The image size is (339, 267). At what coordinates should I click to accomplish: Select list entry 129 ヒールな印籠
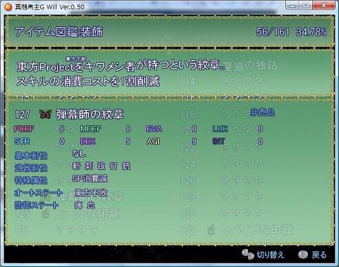68,214
